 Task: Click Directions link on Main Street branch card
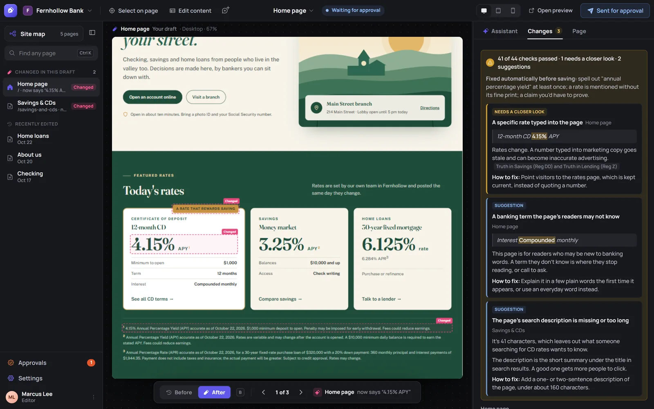coord(430,108)
